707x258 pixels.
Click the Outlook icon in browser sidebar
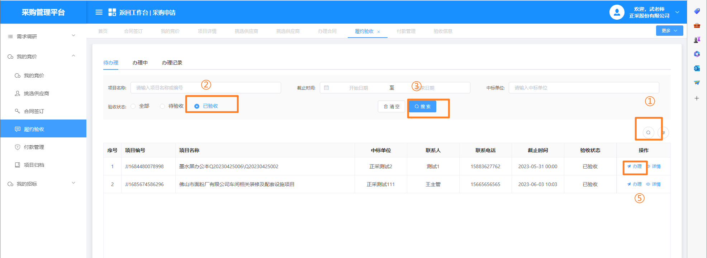[x=697, y=68]
